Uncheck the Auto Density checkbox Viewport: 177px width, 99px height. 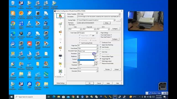[101, 47]
